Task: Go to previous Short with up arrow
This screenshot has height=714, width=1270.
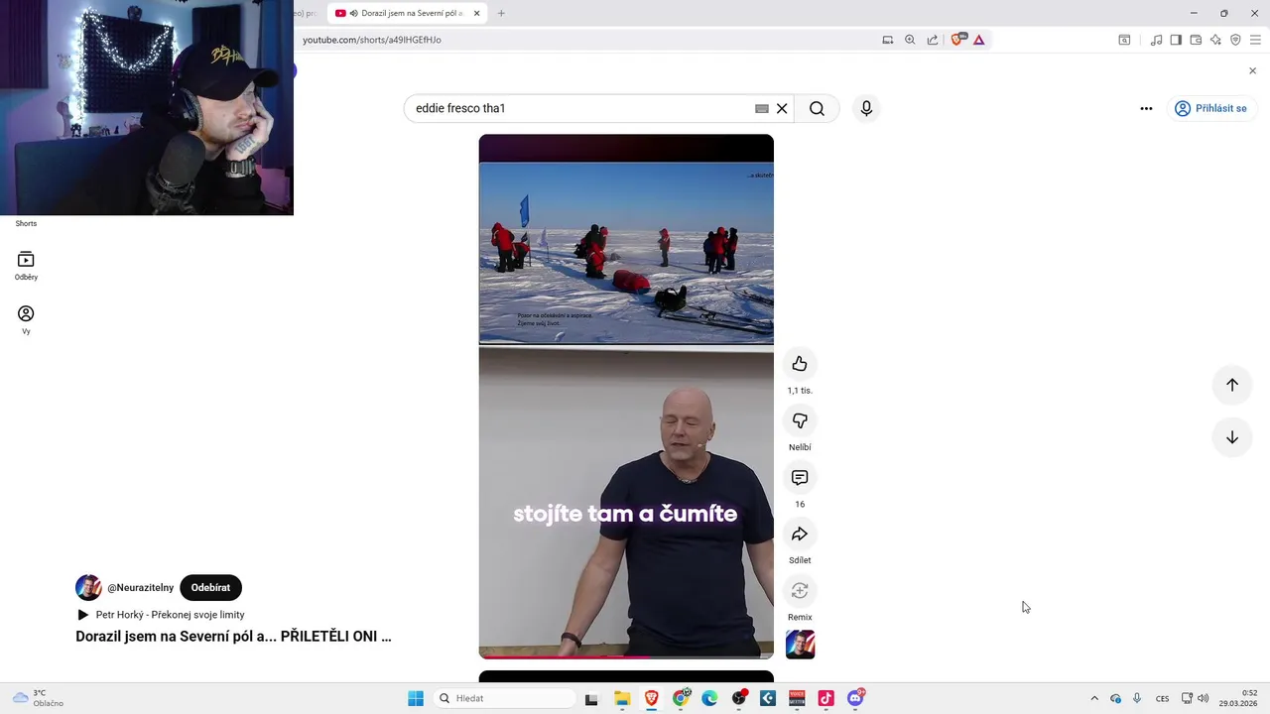Action: click(1232, 385)
